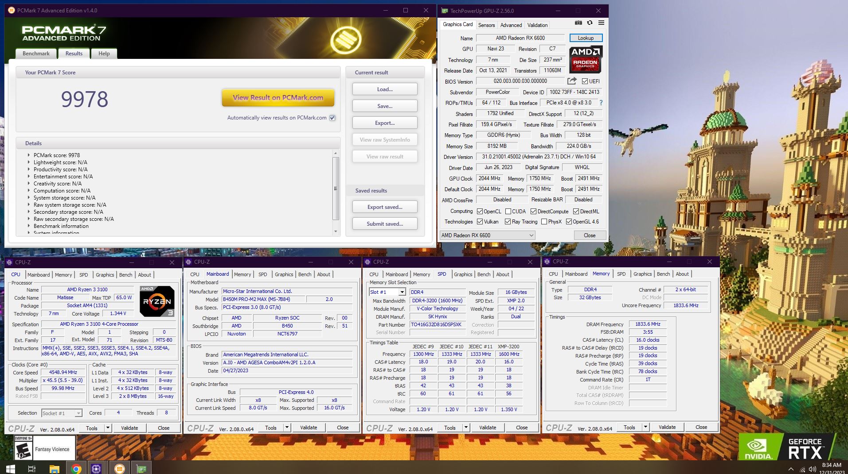
Task: Click the PCMark 7 title bar icon
Action: tap(12, 10)
